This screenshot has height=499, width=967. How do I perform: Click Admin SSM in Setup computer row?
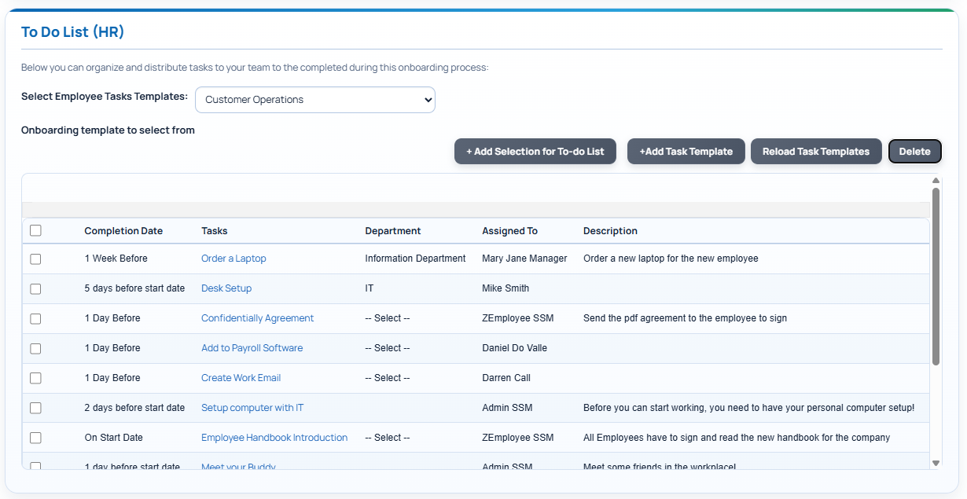click(508, 408)
